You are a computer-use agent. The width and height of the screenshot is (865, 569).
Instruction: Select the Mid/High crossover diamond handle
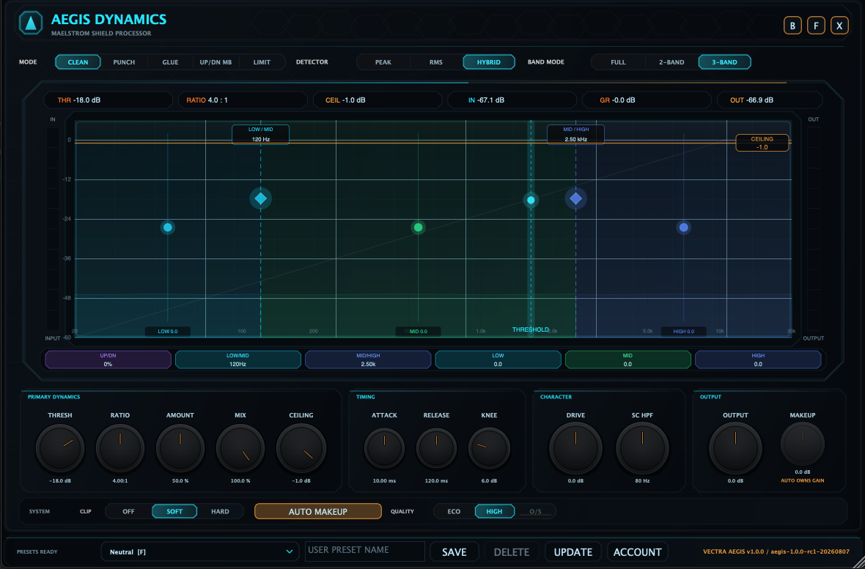[x=576, y=198]
